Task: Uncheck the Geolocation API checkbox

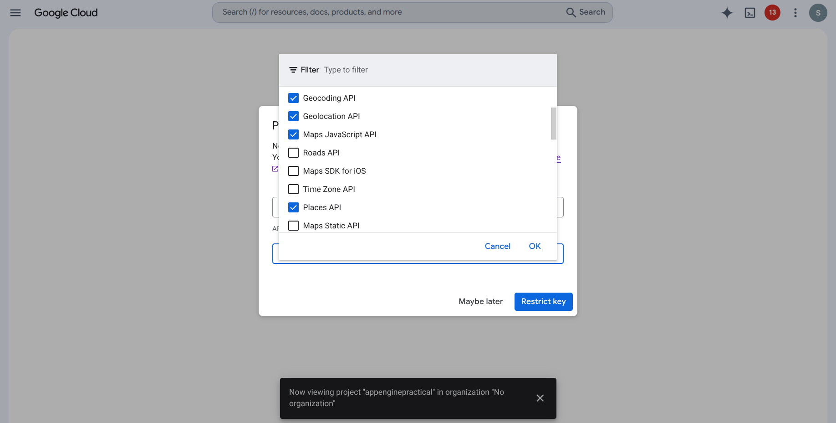Action: [x=294, y=116]
